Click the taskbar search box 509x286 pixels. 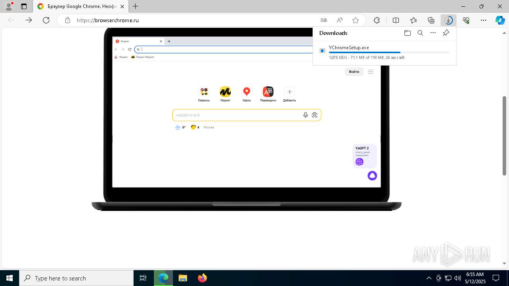point(76,278)
